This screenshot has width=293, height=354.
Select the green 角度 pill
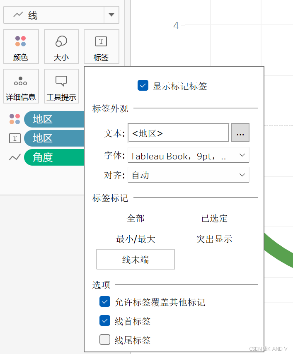(x=54, y=157)
